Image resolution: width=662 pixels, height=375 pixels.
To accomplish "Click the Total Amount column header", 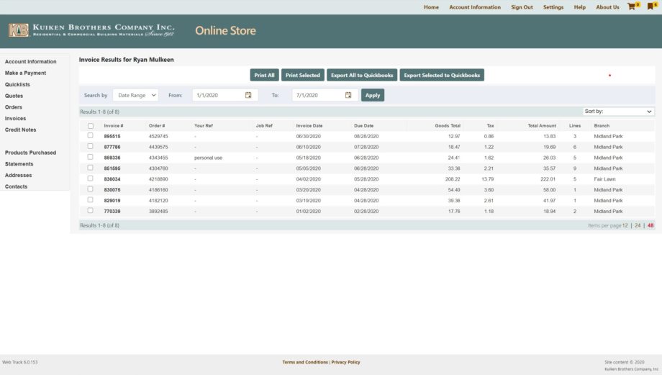I will pos(542,126).
